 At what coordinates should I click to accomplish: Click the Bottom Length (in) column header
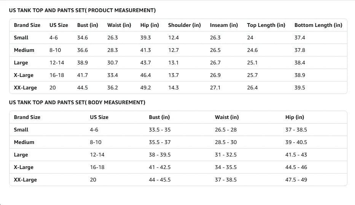tap(318, 25)
